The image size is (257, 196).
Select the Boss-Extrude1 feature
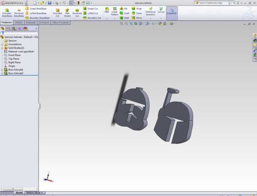(14, 70)
